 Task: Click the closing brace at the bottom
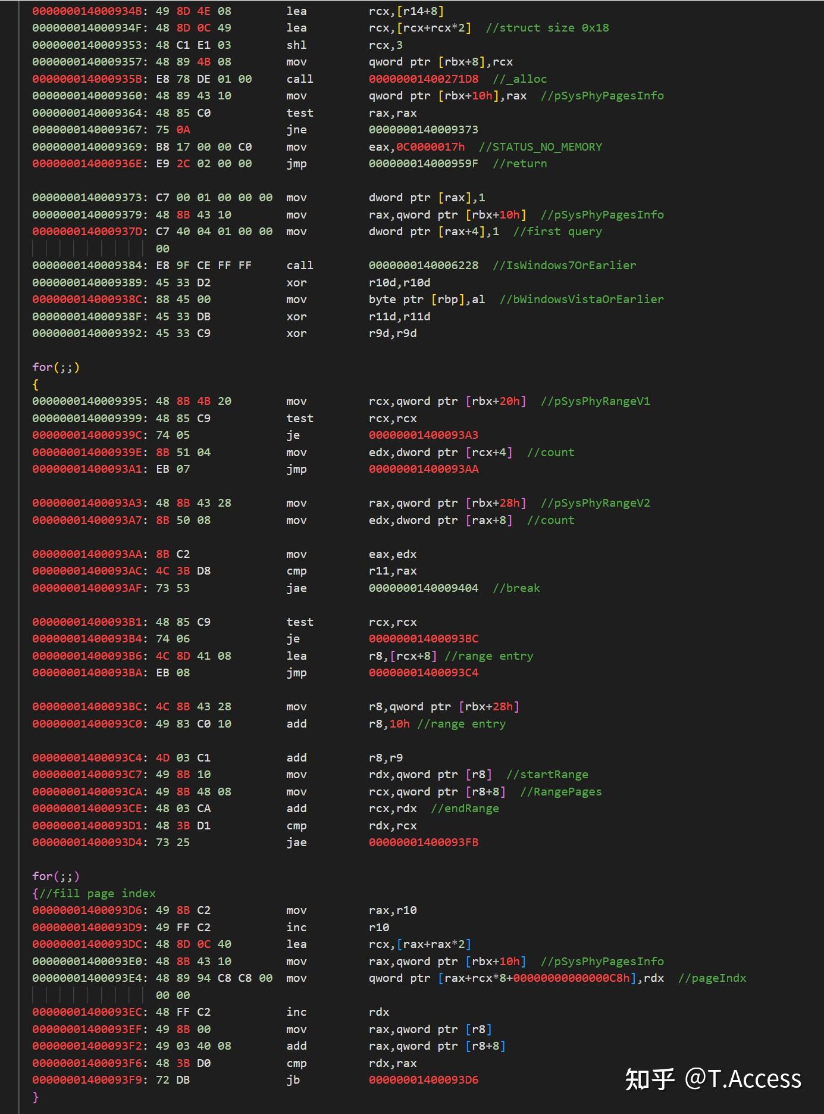coord(36,1097)
